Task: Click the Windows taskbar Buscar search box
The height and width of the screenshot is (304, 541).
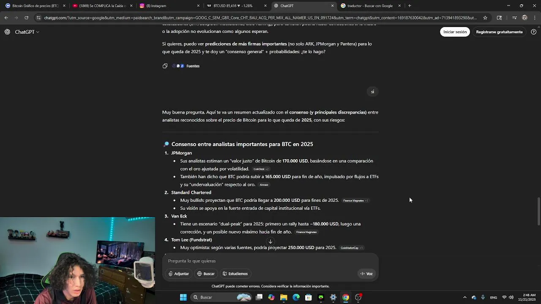Action: pyautogui.click(x=222, y=297)
